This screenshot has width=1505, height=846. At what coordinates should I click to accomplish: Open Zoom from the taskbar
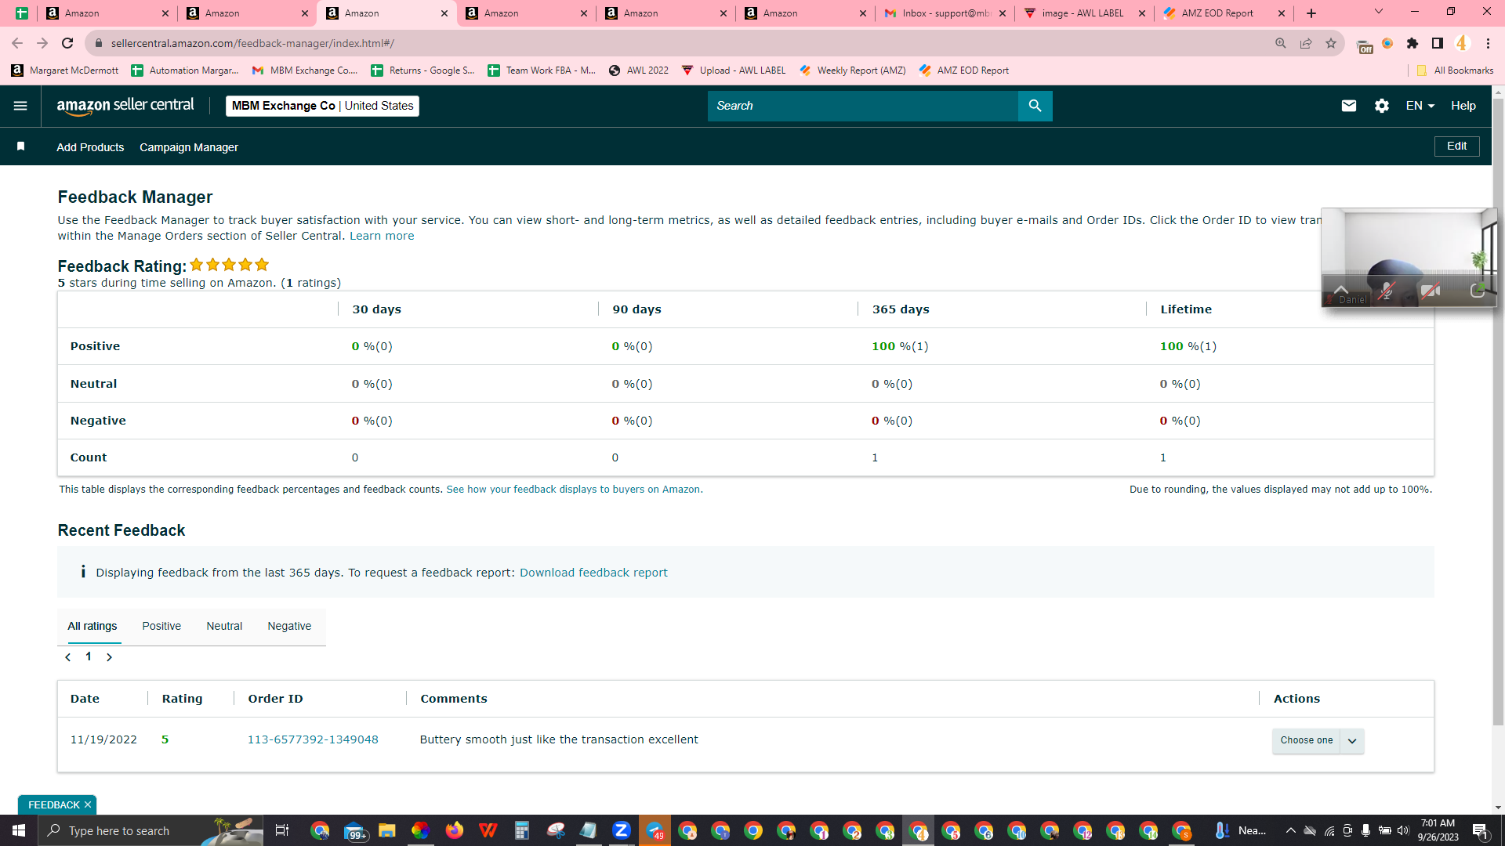click(622, 830)
